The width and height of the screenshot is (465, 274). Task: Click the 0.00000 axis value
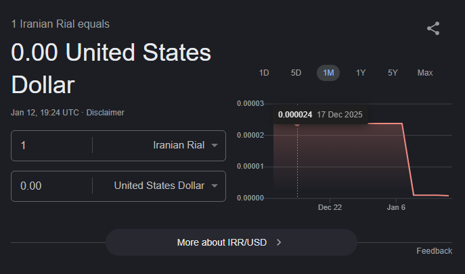pos(250,198)
